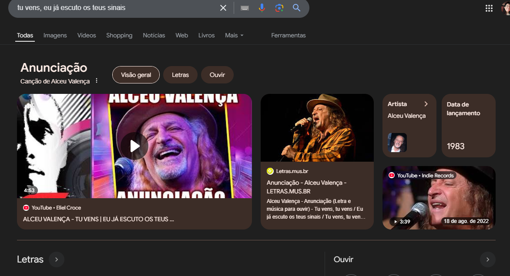Open the Livros tab
The width and height of the screenshot is (510, 276).
(x=207, y=35)
